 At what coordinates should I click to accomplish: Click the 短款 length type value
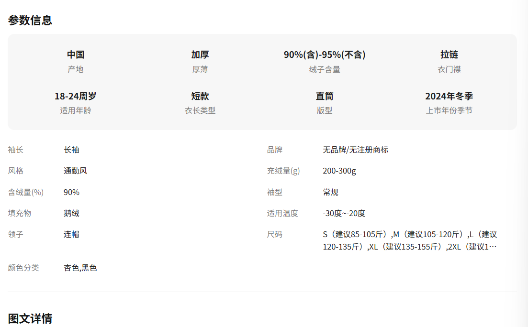(200, 96)
